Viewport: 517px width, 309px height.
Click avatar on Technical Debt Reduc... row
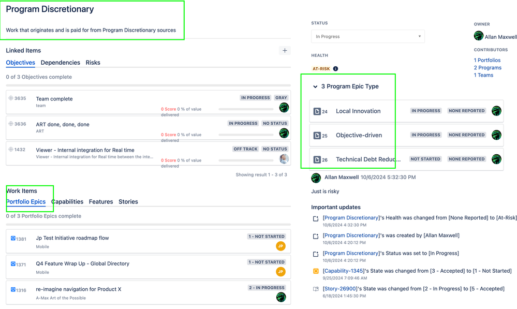[496, 159]
